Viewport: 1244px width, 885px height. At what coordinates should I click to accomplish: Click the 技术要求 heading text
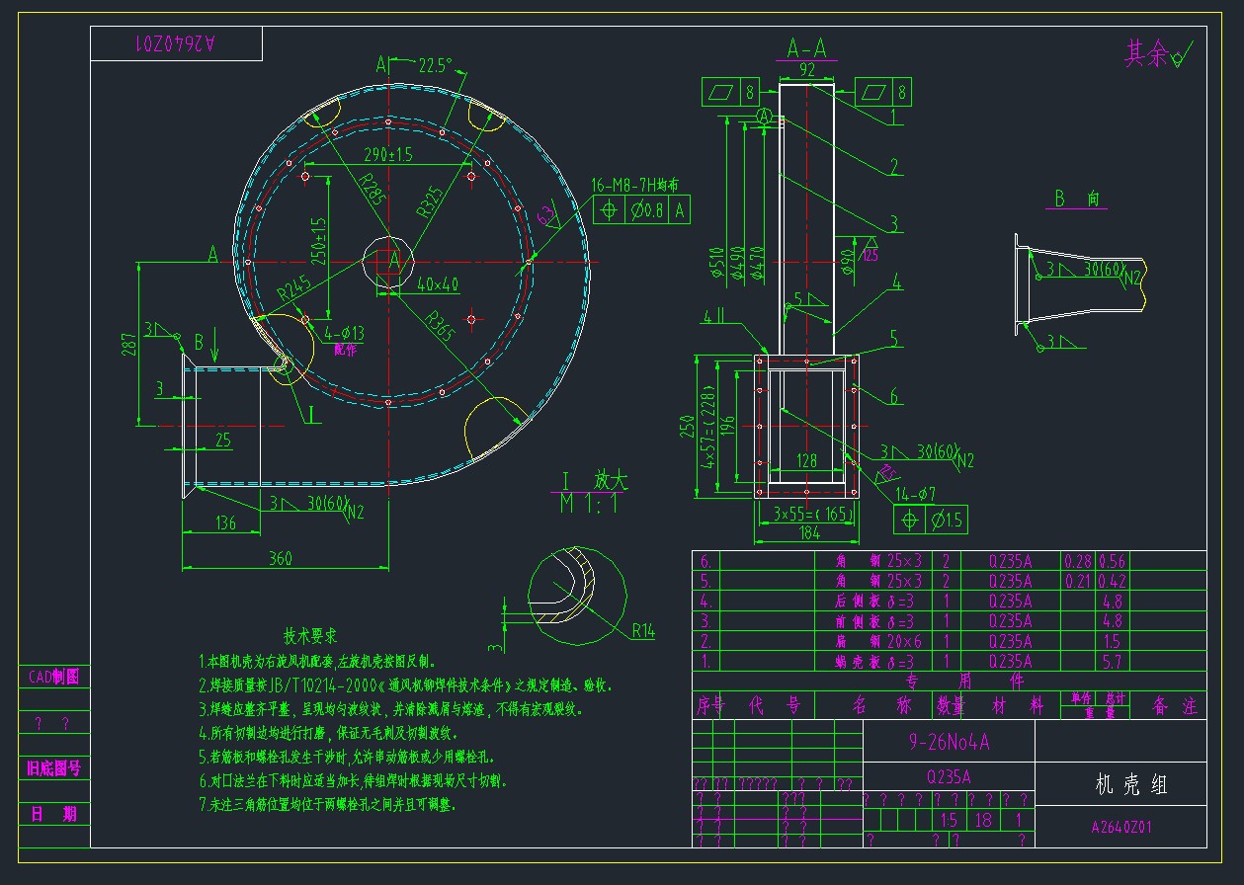pos(310,635)
